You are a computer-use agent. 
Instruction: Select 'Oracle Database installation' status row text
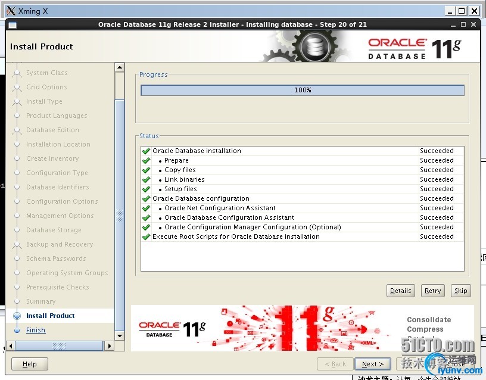(x=197, y=151)
